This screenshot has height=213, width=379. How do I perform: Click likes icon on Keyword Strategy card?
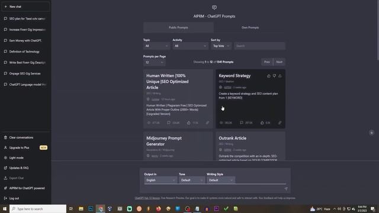point(262,122)
